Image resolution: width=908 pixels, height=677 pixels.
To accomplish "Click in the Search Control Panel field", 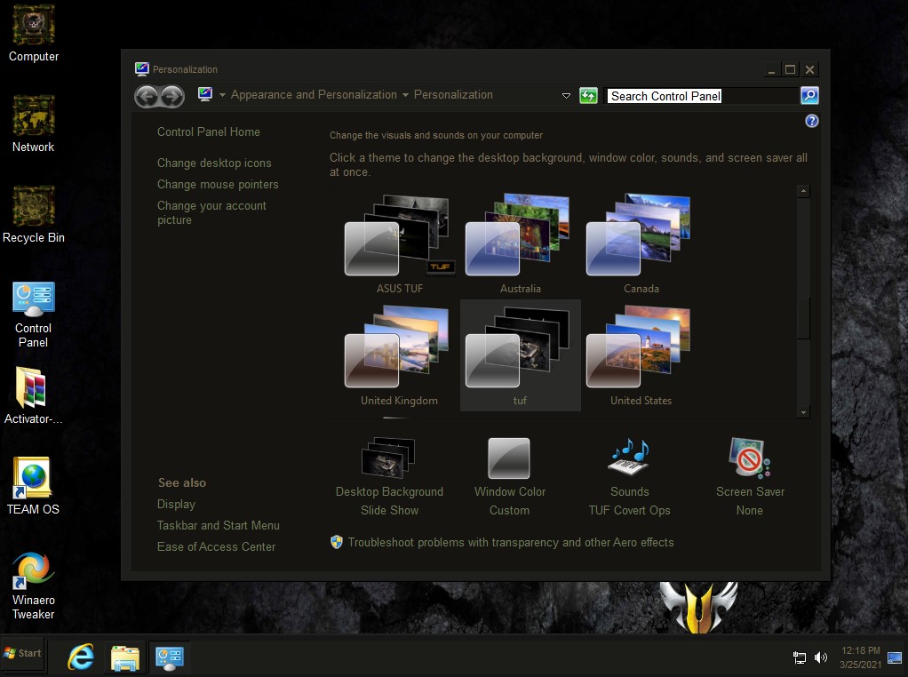I will [x=702, y=96].
